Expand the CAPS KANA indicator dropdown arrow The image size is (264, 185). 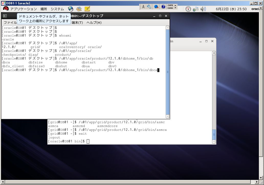click(x=175, y=8)
